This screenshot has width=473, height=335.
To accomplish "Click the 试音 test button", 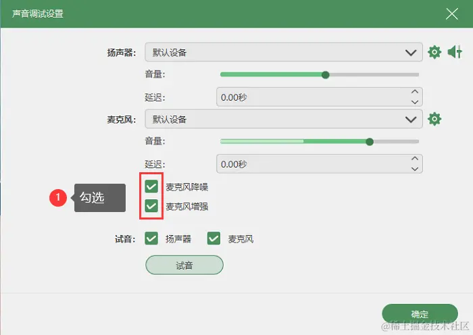I will [x=184, y=265].
